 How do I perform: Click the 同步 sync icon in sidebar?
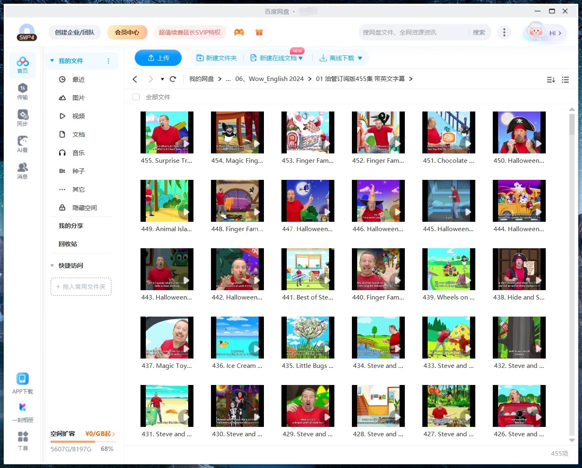(22, 118)
